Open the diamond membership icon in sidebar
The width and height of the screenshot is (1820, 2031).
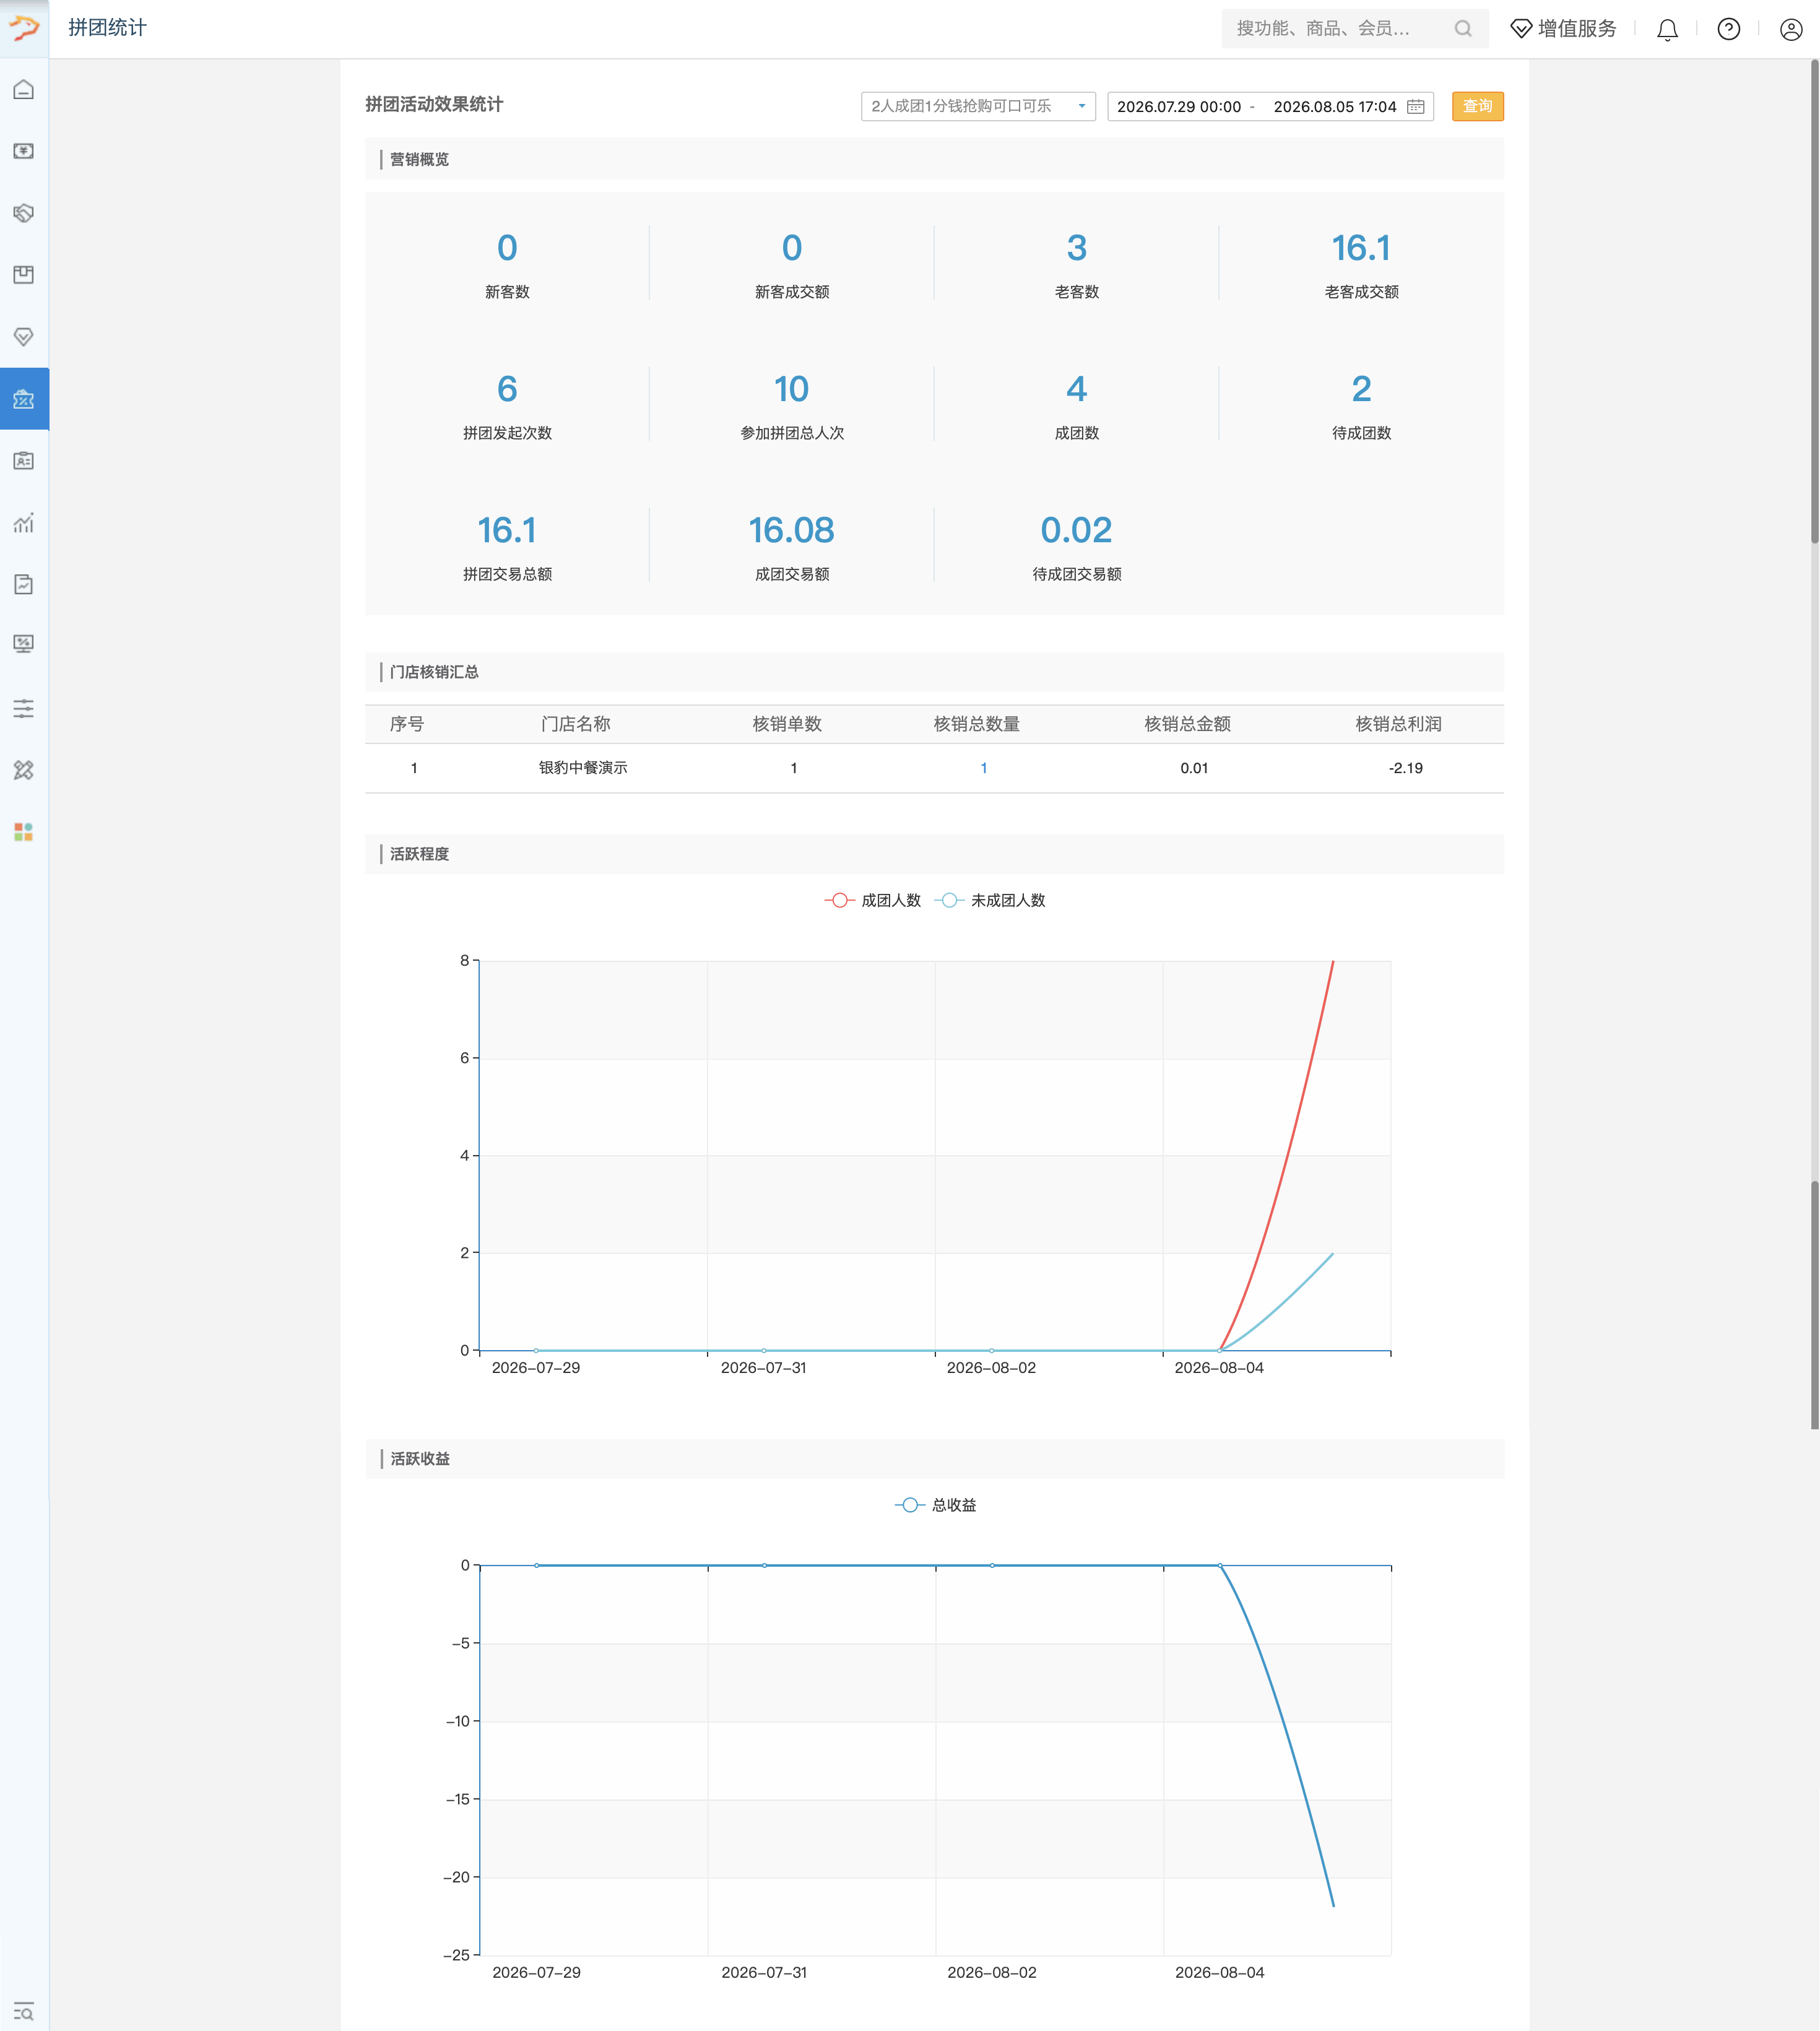click(x=24, y=337)
